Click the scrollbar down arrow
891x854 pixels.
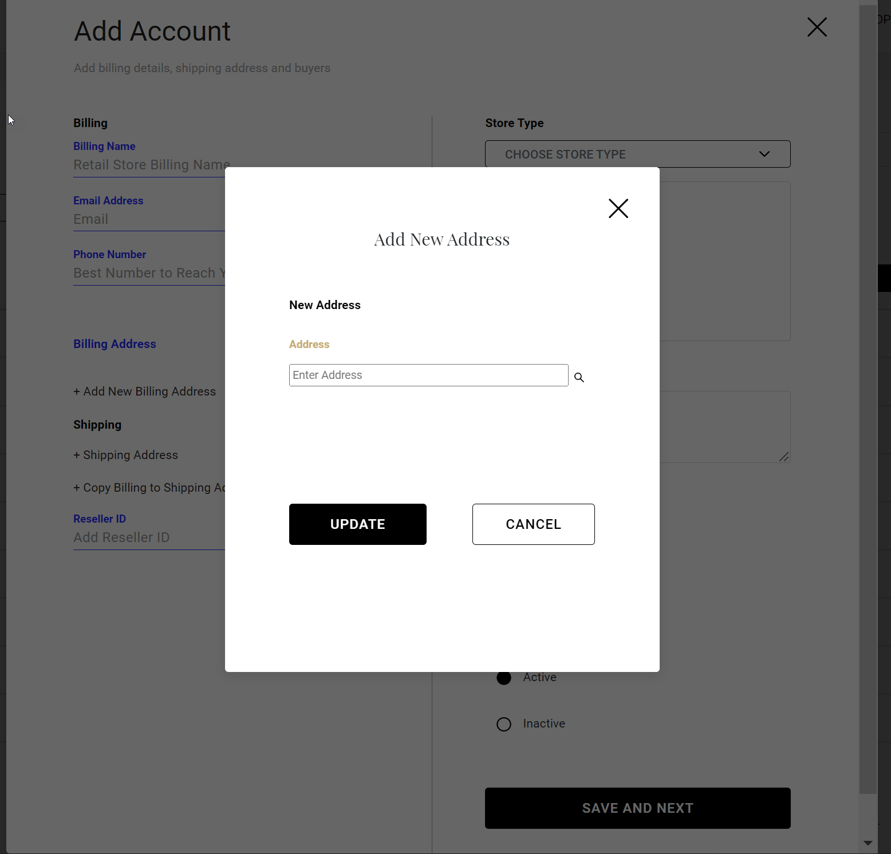coord(868,843)
